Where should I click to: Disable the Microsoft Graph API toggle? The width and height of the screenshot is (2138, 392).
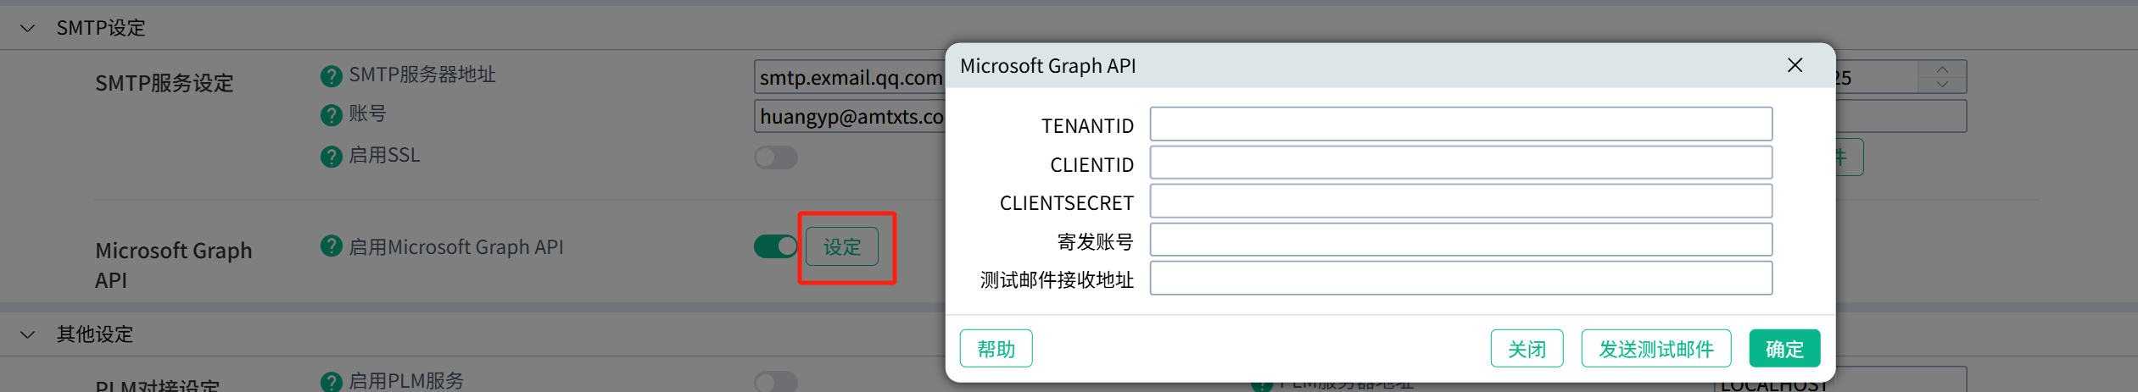coord(775,246)
